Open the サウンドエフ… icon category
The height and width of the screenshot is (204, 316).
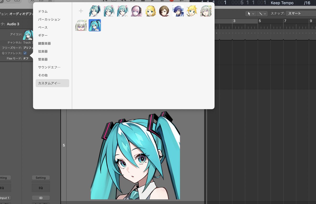tap(49, 67)
